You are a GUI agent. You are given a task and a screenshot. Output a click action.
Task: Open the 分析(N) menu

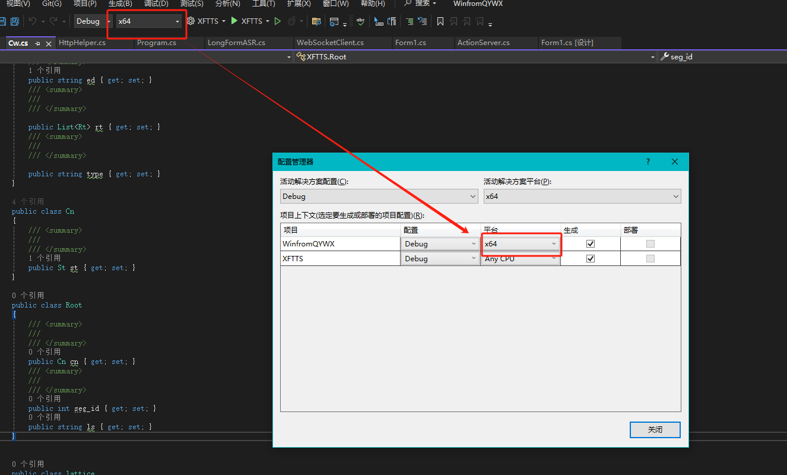tap(227, 4)
